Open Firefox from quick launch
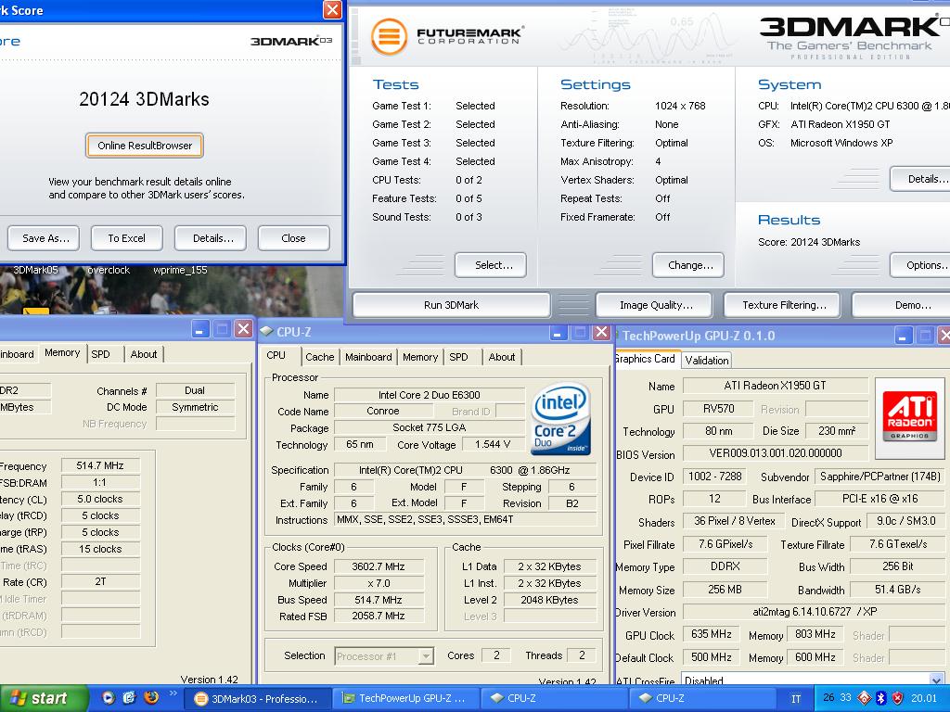 (x=151, y=698)
